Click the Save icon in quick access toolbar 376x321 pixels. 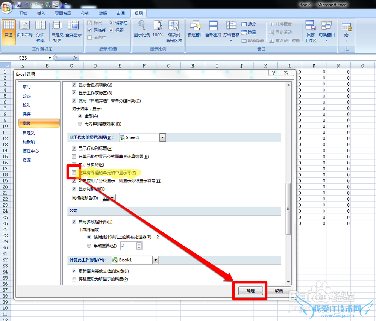pyautogui.click(x=19, y=4)
